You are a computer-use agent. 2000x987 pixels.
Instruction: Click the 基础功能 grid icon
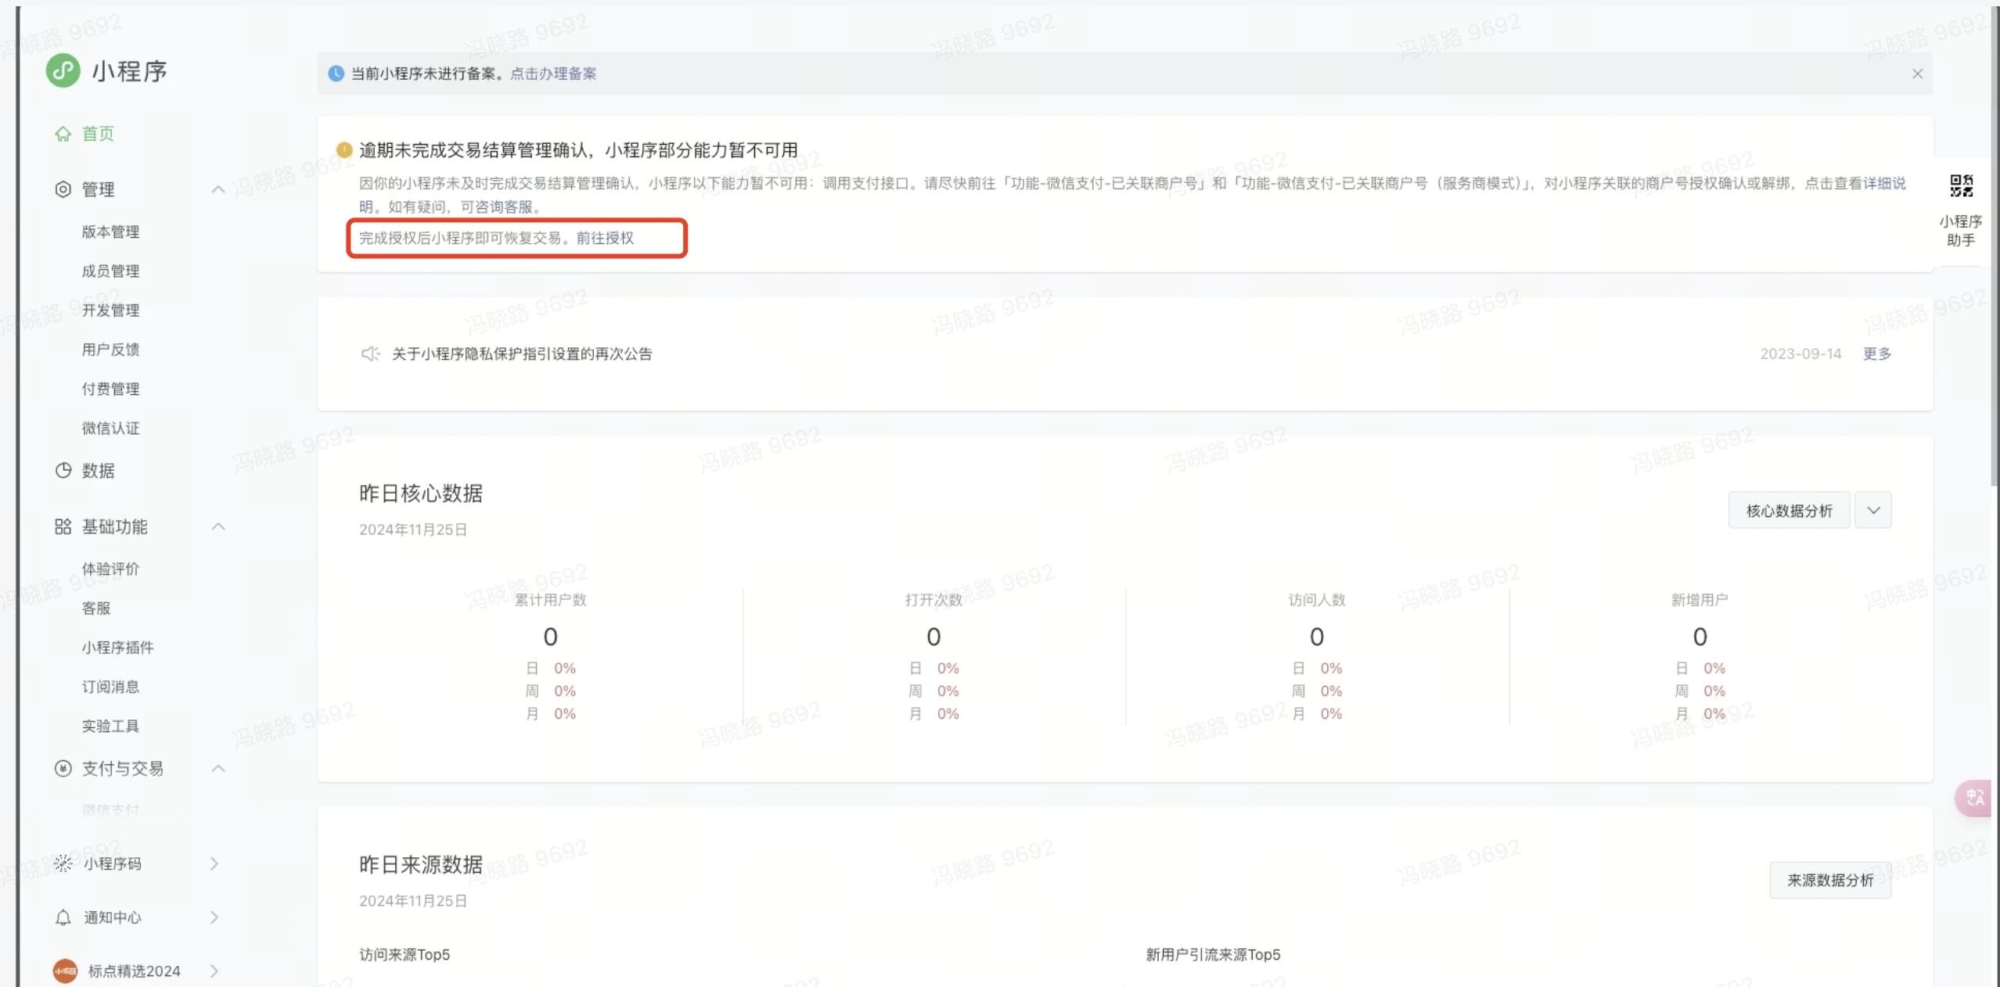(63, 526)
